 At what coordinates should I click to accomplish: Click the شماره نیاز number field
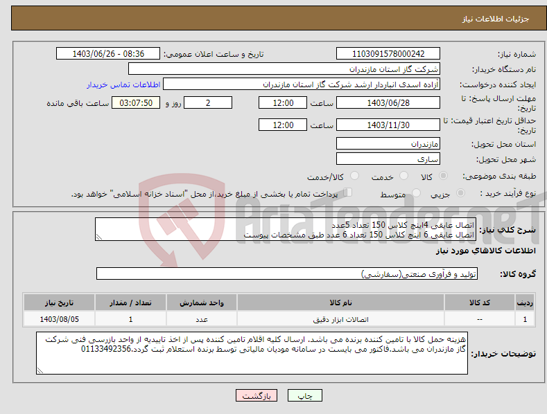(x=388, y=54)
